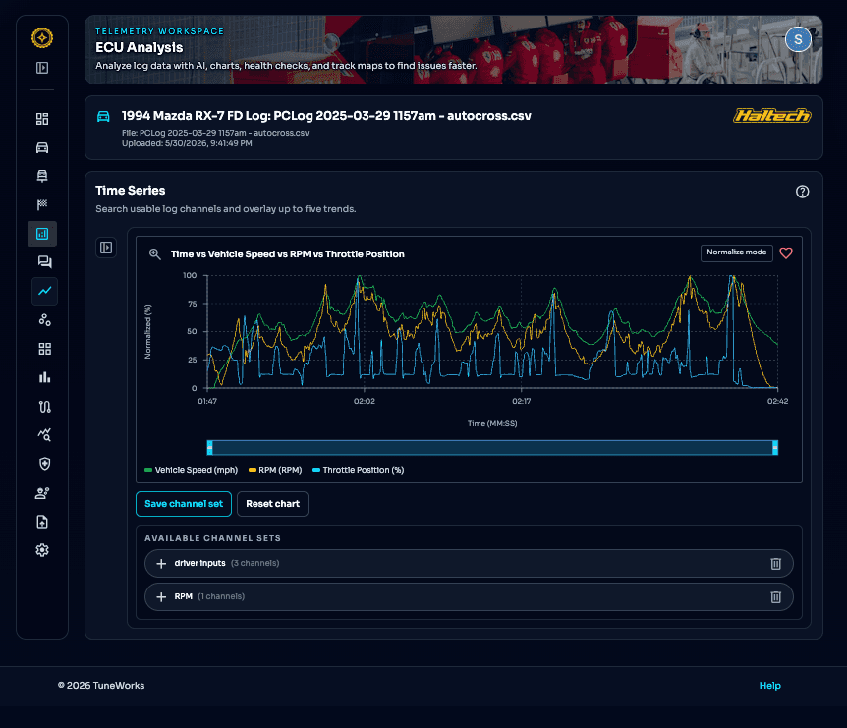Image resolution: width=847 pixels, height=728 pixels.
Task: Click the '© 2026 TuneWorks' footer text
Action: 101,686
